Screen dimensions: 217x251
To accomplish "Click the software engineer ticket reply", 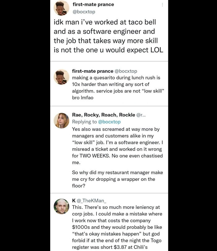I will [x=115, y=146].
